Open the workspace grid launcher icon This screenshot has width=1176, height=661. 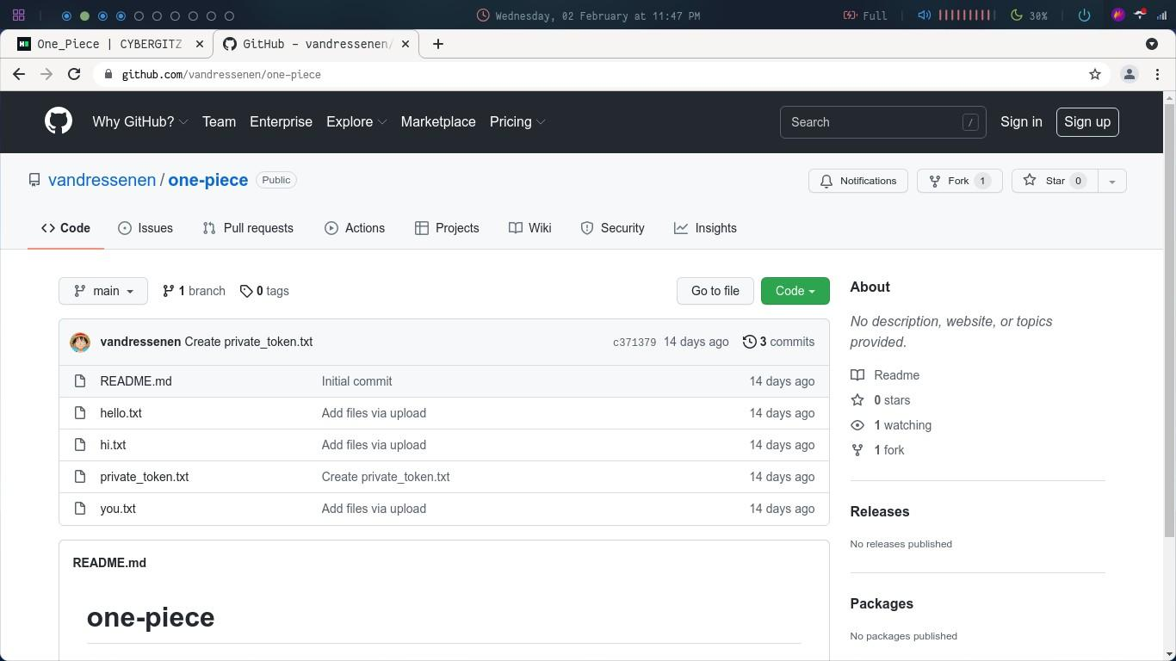[18, 15]
